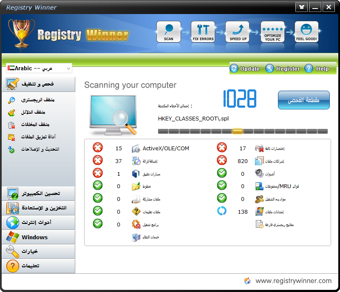Click the invalid shortcuts category icon
Screen dimensions: 340x292
pyautogui.click(x=259, y=149)
